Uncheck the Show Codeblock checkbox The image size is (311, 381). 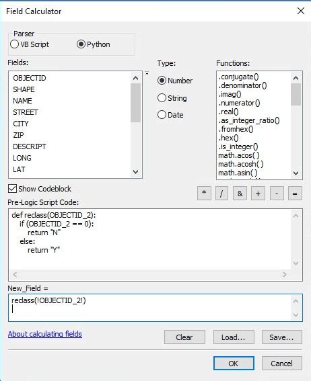click(x=12, y=189)
